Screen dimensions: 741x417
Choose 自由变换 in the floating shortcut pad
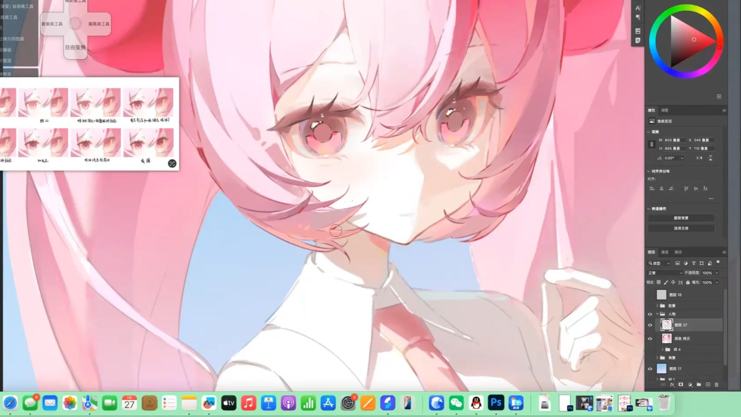[76, 47]
